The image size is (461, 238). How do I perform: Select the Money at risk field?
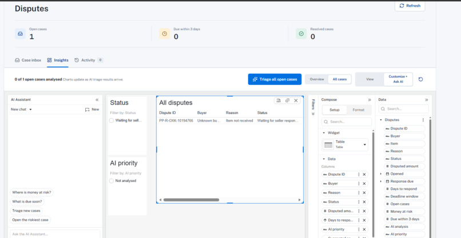[404, 212]
